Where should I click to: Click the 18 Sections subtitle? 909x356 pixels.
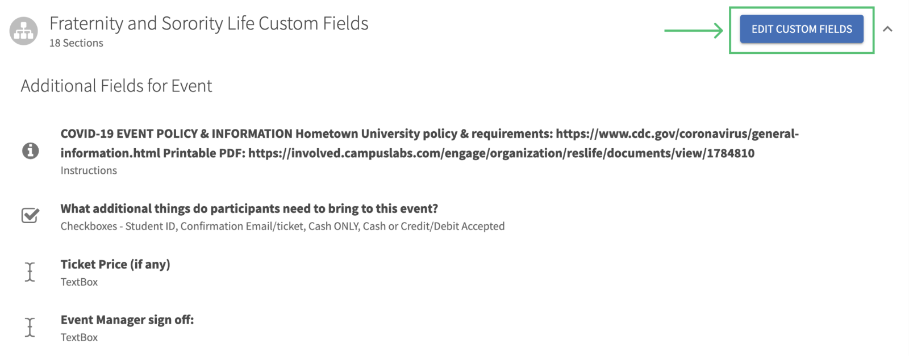pos(76,43)
